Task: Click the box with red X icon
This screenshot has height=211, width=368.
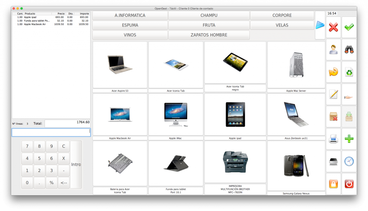Action: [333, 117]
